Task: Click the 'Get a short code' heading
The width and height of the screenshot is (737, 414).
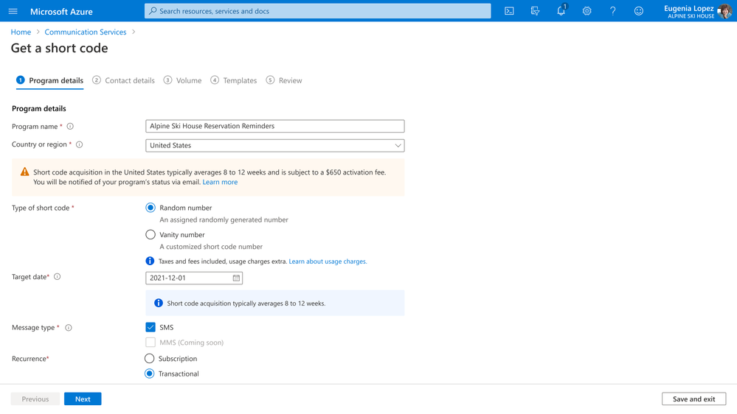Action: 60,48
